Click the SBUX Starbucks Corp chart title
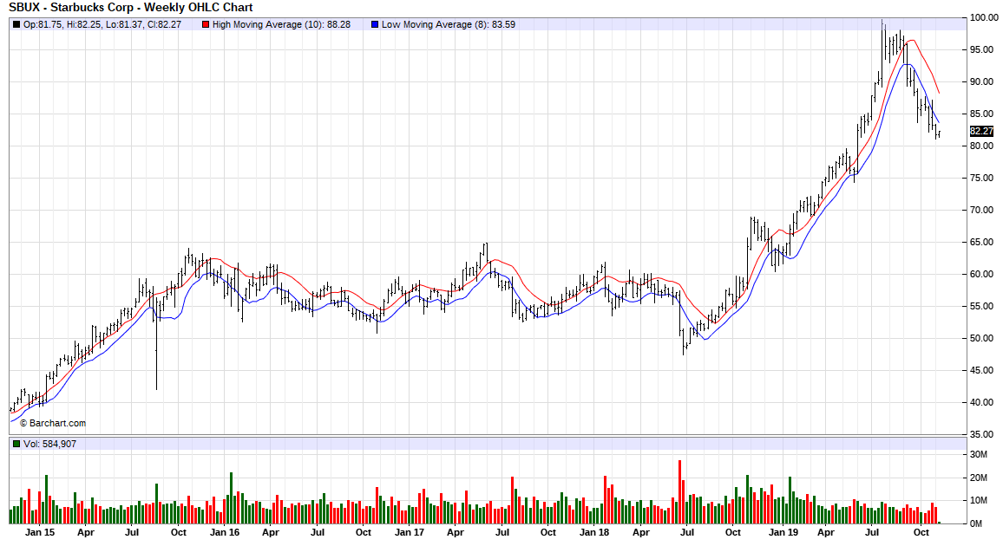 (130, 7)
